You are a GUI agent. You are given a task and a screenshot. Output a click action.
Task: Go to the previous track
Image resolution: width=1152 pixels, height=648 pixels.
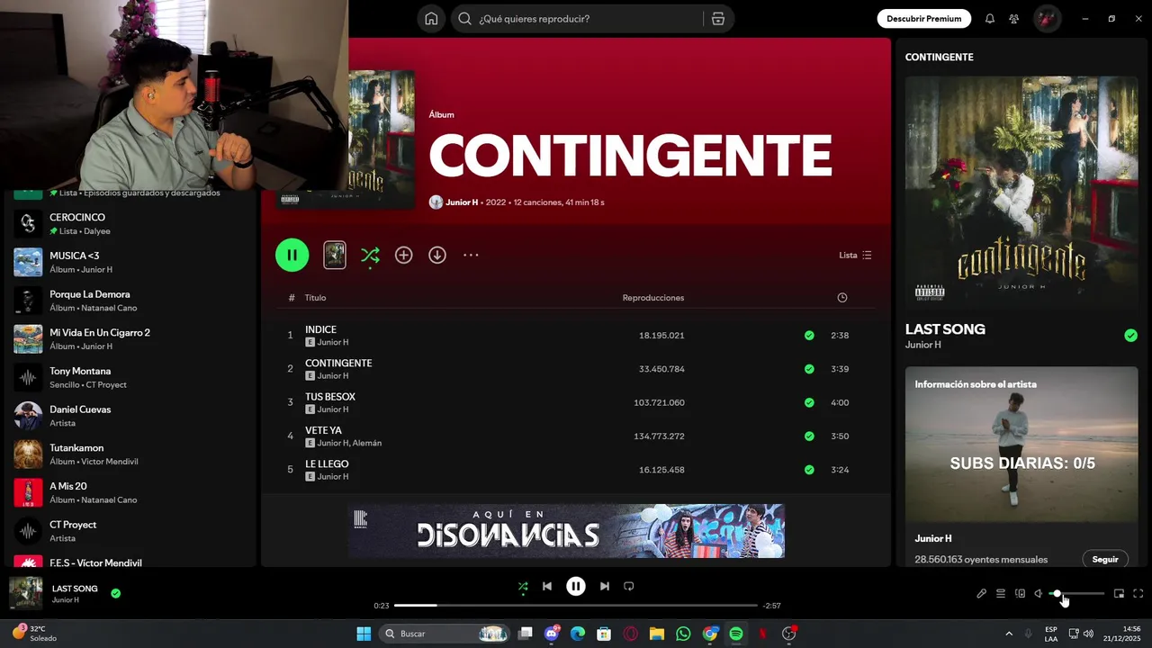point(547,587)
